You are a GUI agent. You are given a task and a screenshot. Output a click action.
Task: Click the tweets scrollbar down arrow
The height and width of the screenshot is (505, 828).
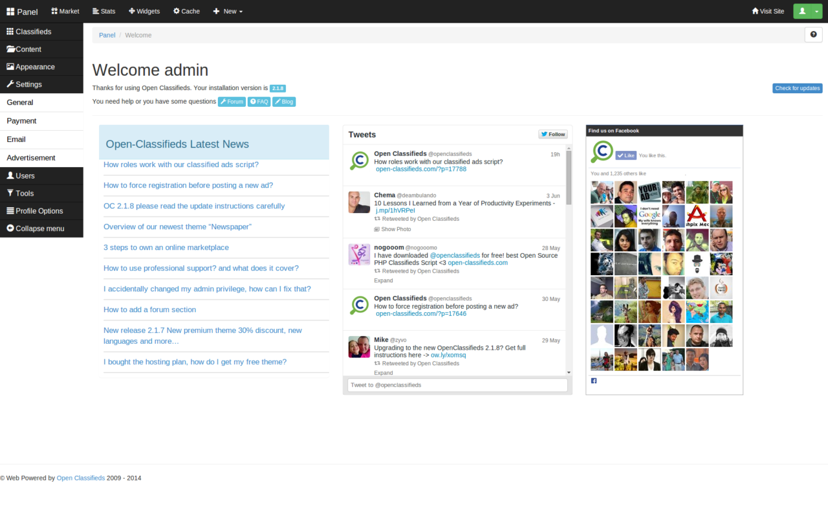click(569, 372)
